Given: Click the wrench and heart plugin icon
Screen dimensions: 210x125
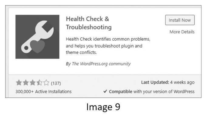Looking at the screenshot, I should tap(37, 37).
